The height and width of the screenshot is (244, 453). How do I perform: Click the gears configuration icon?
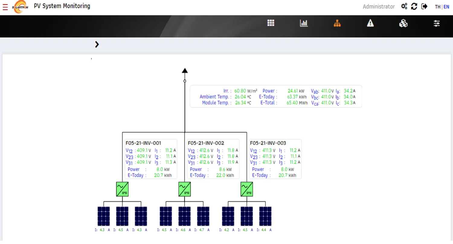coord(404,6)
